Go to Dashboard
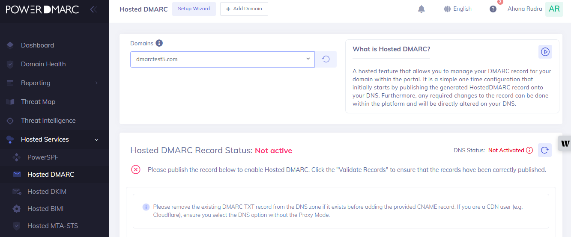 click(37, 45)
